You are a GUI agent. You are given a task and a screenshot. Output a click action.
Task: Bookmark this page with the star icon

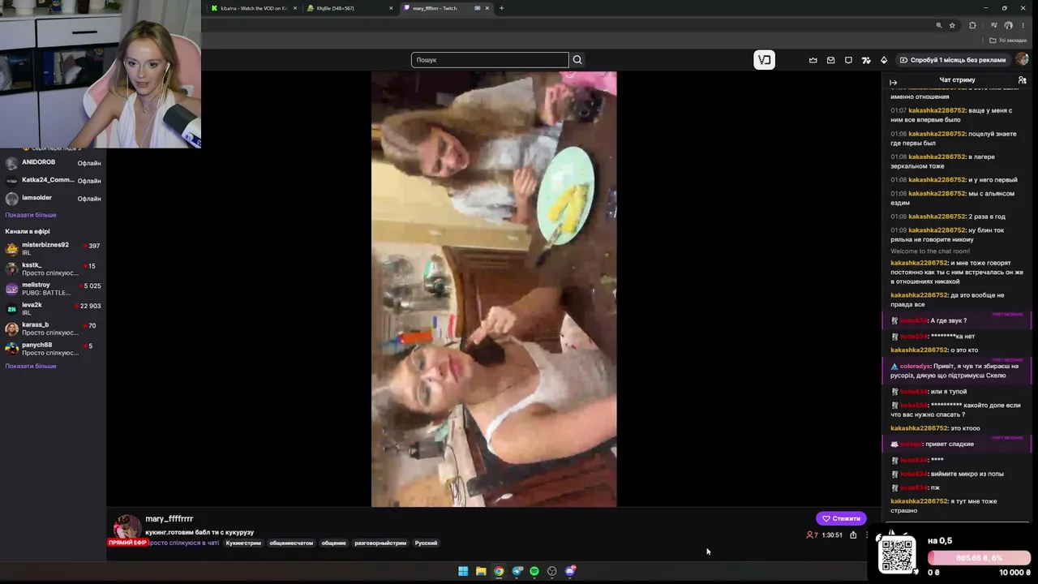point(952,25)
